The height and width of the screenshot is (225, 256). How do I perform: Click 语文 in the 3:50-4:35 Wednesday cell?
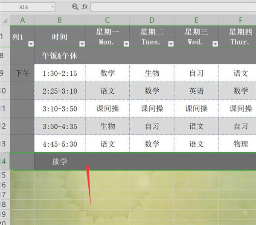[196, 126]
